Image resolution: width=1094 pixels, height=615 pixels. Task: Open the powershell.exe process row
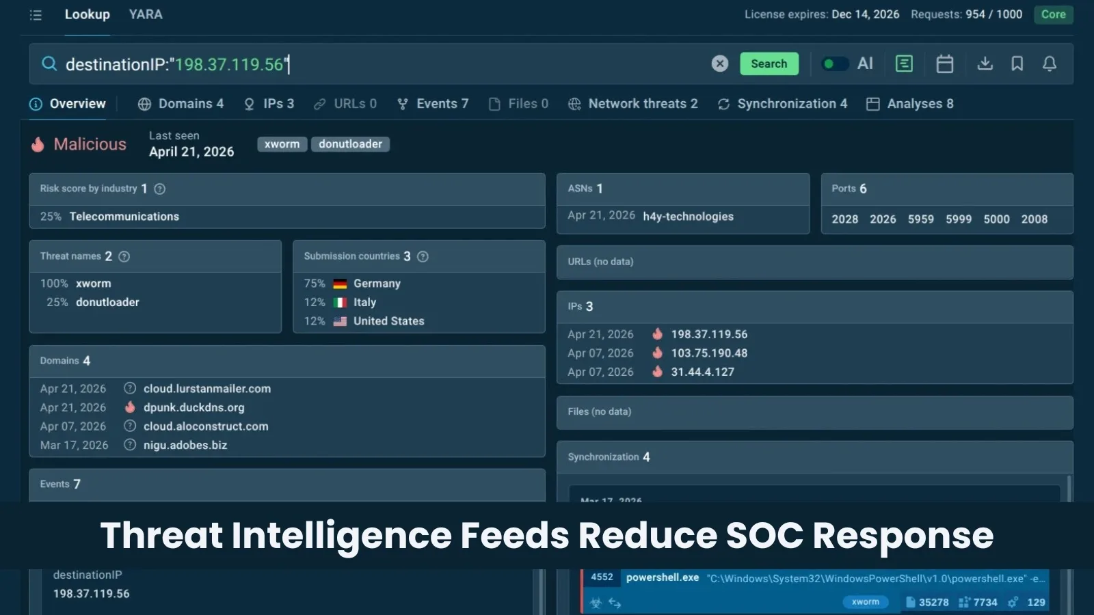[x=815, y=591]
